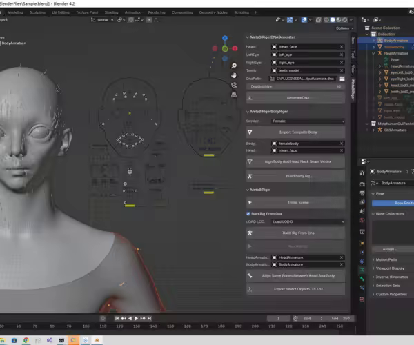Switch to the Texture Paint workspace tab
This screenshot has height=345, width=414.
point(87,12)
